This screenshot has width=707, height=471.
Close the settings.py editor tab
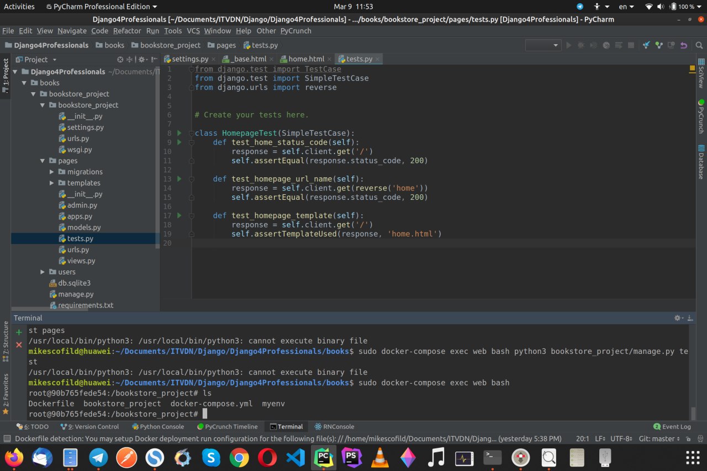[214, 59]
